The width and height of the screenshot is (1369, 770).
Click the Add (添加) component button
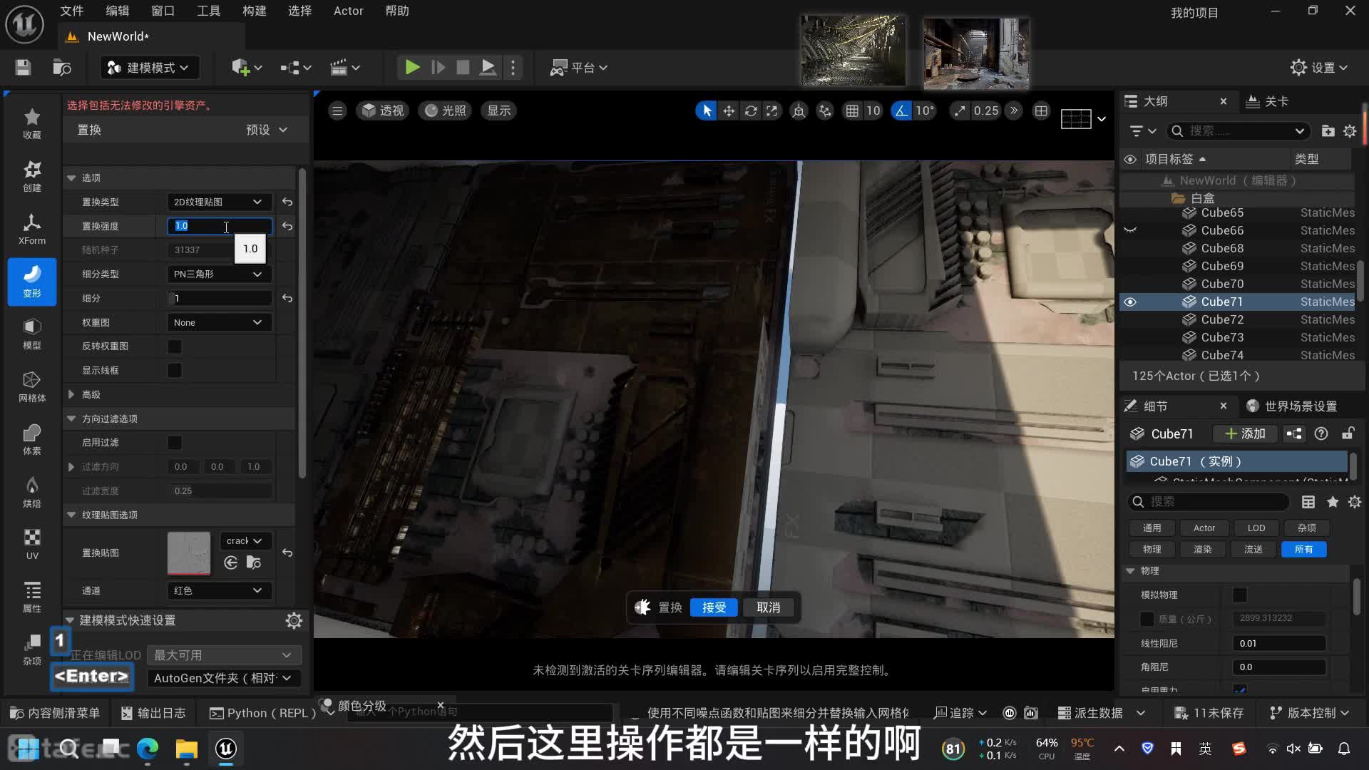point(1245,433)
